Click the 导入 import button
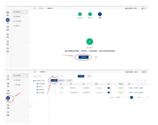Screen dimensions: 158x125 tap(62, 80)
